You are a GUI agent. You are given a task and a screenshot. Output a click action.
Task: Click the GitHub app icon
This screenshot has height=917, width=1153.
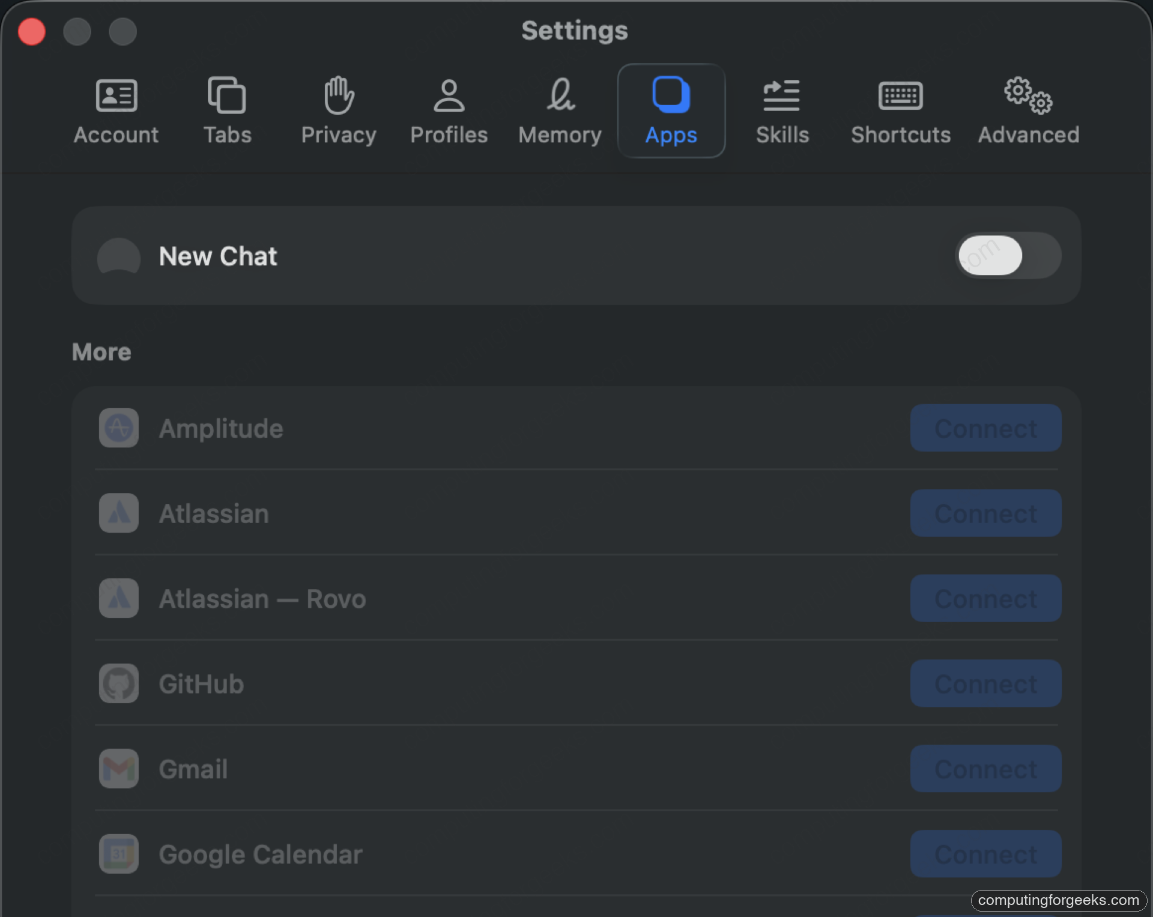click(x=119, y=683)
